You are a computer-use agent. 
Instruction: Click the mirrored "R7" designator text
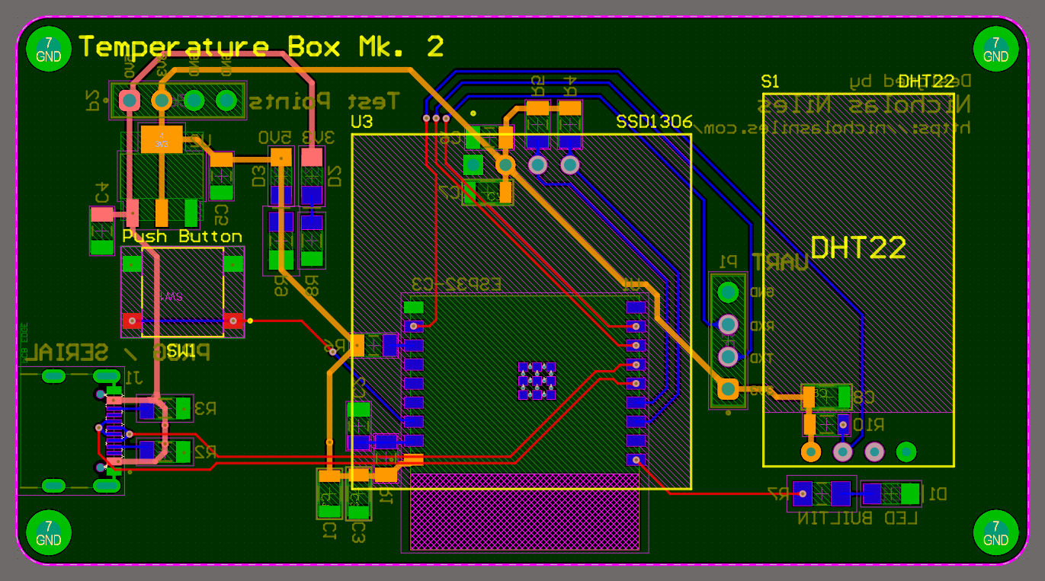777,495
